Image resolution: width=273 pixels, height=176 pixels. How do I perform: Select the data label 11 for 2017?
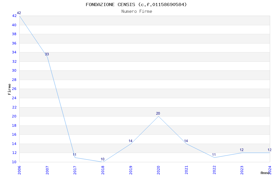[x=75, y=155]
